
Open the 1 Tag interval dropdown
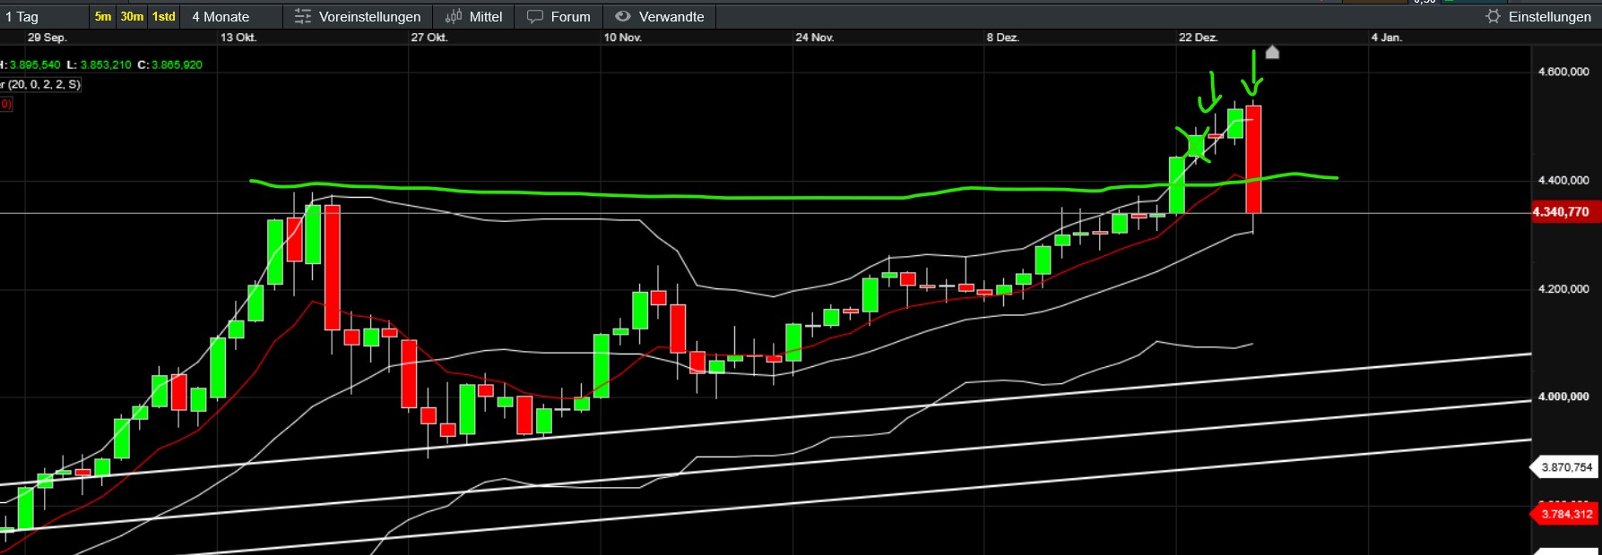coord(22,17)
